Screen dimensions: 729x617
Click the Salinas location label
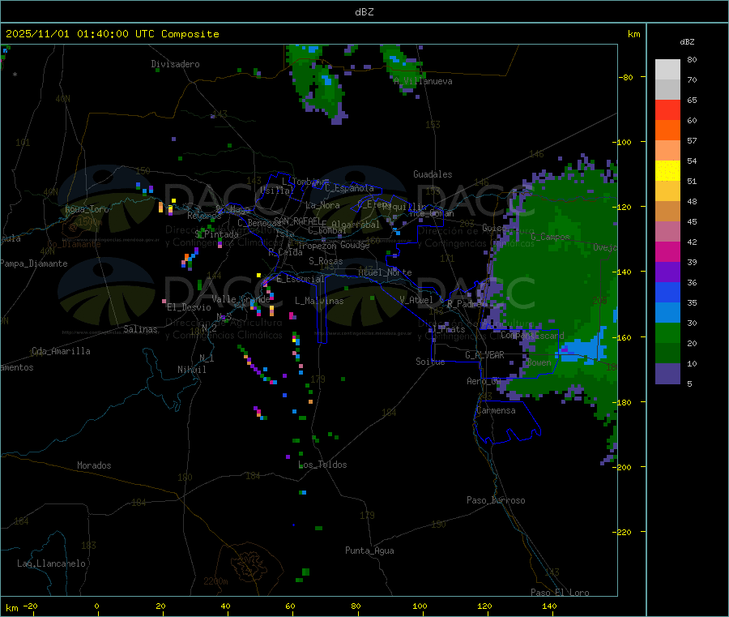coord(140,329)
